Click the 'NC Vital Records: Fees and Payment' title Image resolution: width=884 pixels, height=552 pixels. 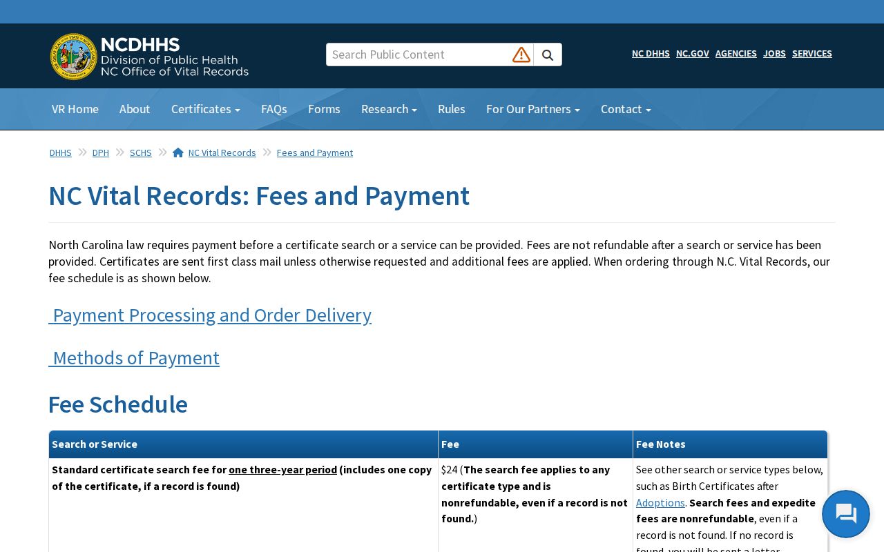(x=259, y=196)
